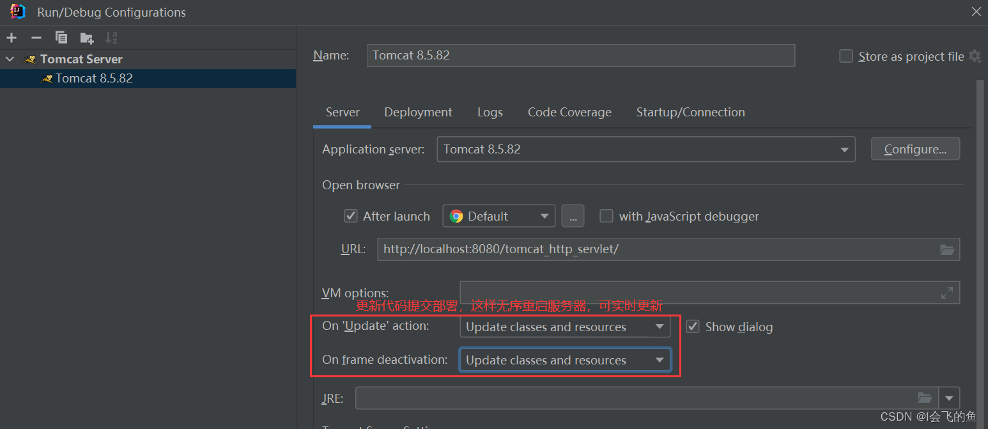Open the Application server dropdown

(646, 150)
